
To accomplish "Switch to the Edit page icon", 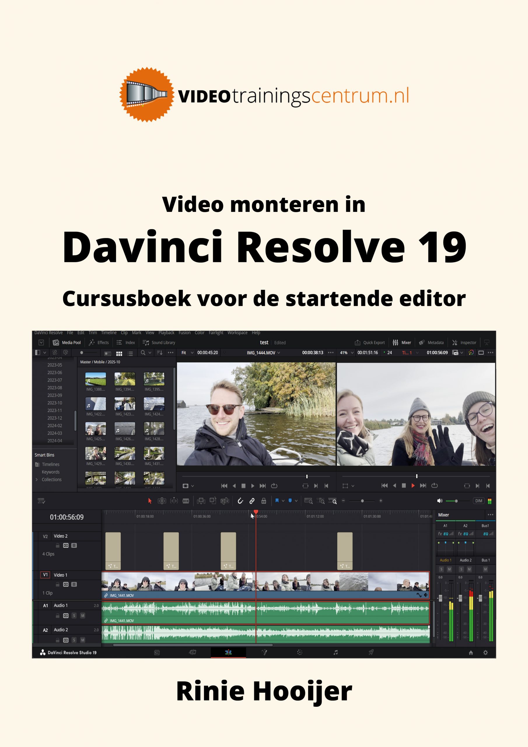I will click(x=228, y=652).
